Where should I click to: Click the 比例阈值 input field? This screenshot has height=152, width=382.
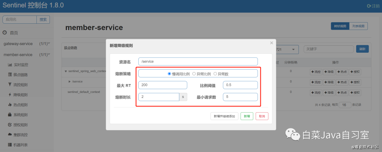(240, 85)
